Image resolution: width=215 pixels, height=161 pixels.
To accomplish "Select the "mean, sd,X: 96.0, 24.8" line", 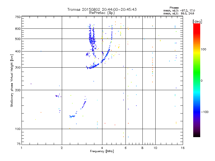I will [x=179, y=13].
